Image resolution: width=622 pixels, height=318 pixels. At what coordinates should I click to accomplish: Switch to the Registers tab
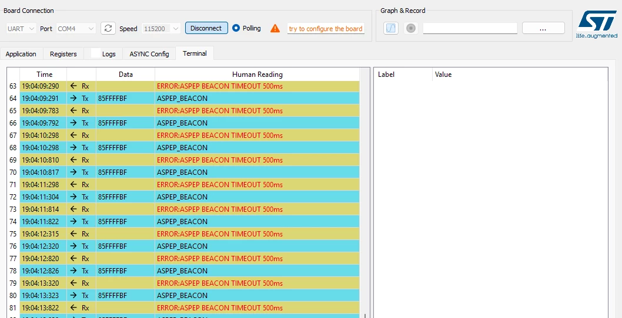click(63, 54)
